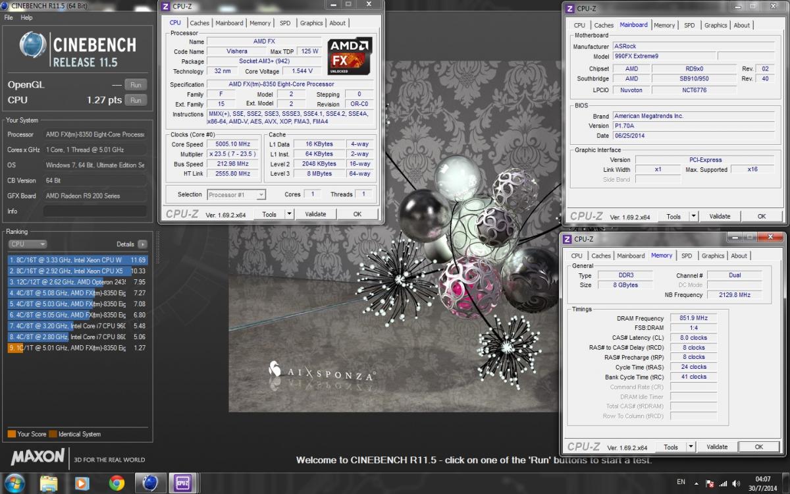The image size is (790, 494).
Task: Click OK in the DDR3 memory CPU-Z window
Action: (759, 447)
